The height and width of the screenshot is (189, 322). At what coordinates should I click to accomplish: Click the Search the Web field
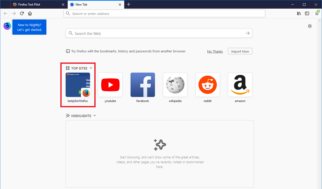[152, 33]
